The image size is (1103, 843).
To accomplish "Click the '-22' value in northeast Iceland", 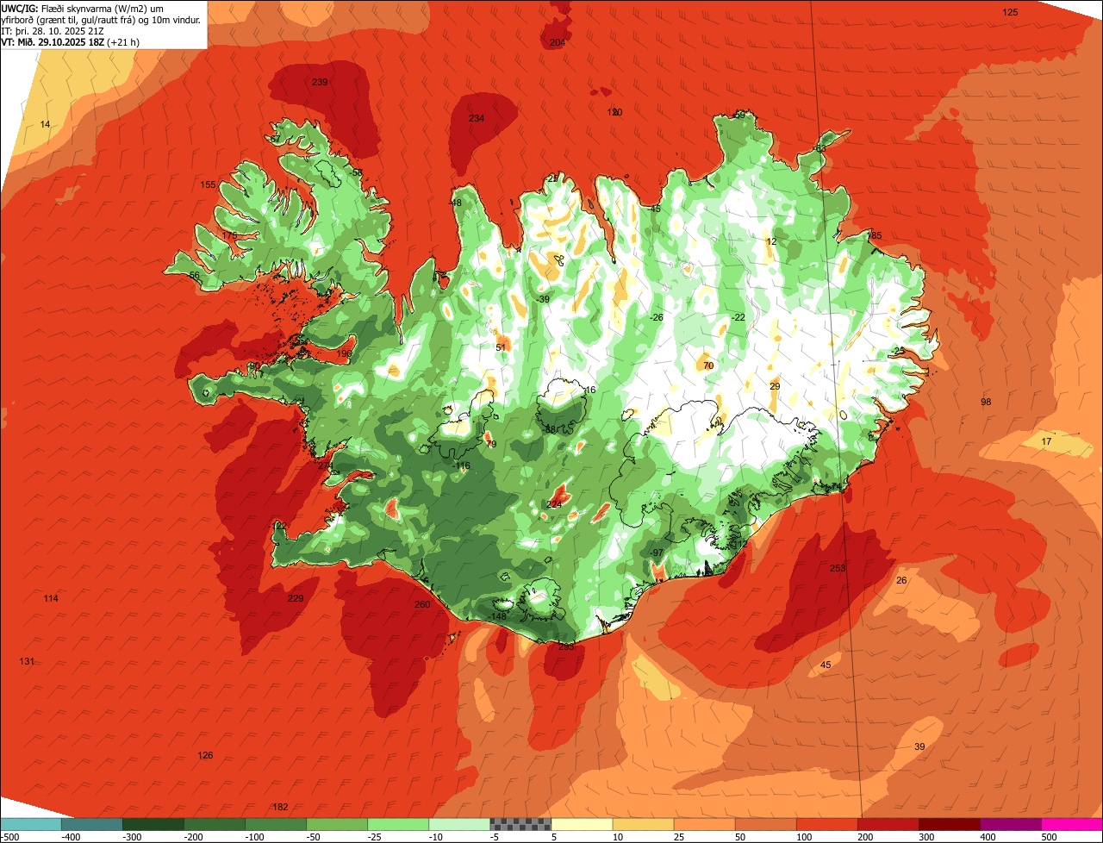I will click(x=738, y=317).
